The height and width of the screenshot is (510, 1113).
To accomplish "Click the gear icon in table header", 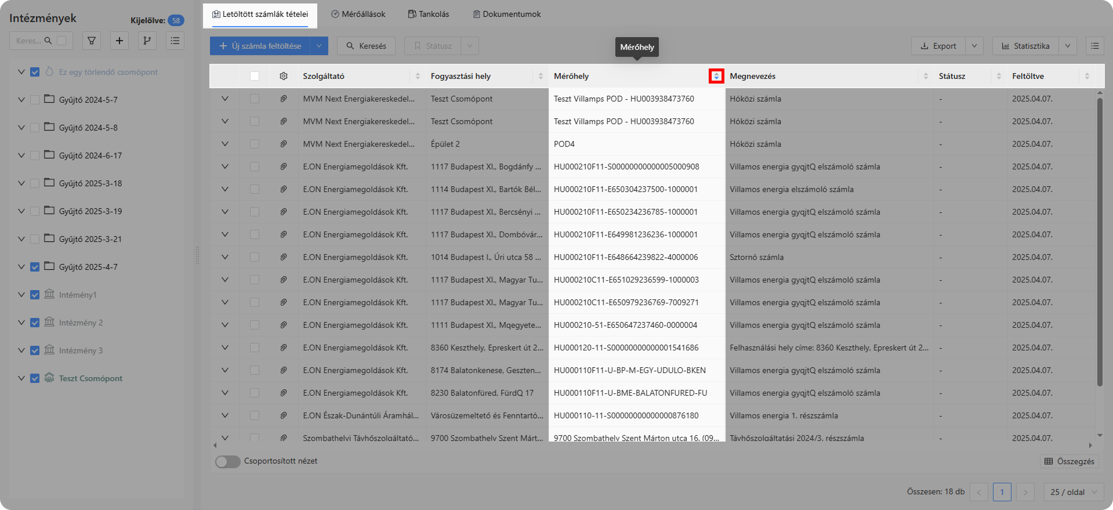I will [284, 76].
